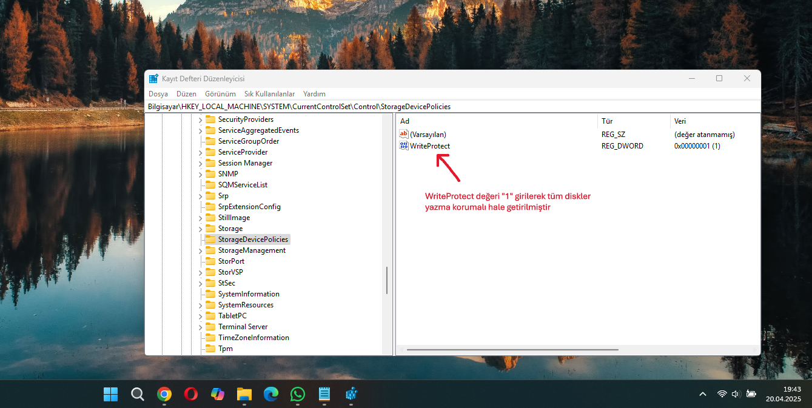Click the (değer atanmamış) data cell
The height and width of the screenshot is (408, 812).
[x=705, y=135]
